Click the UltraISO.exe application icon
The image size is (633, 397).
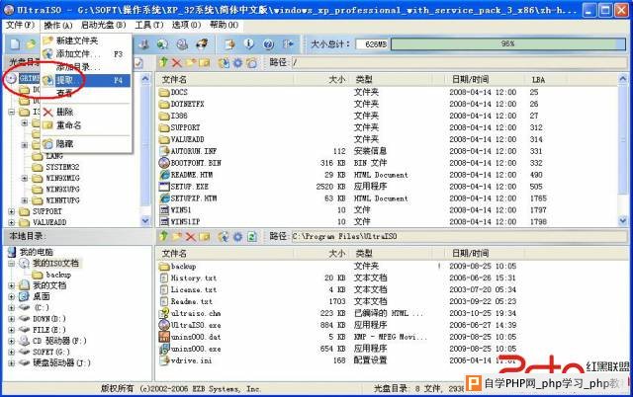pyautogui.click(x=164, y=325)
